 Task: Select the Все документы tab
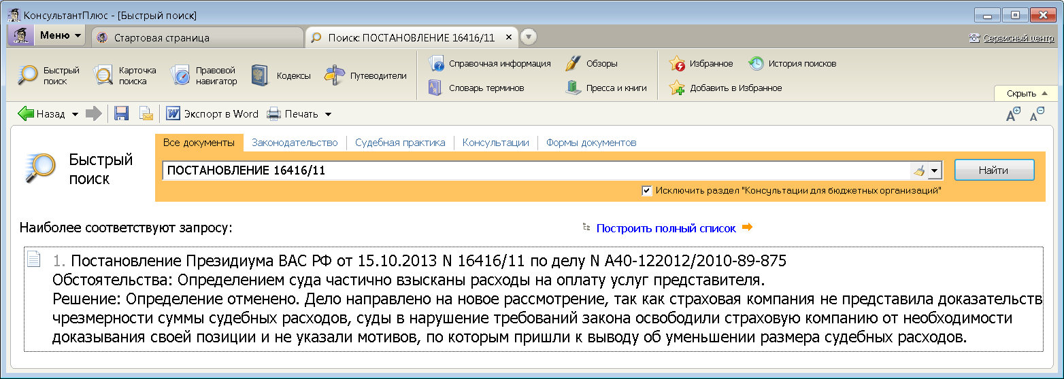click(x=199, y=143)
